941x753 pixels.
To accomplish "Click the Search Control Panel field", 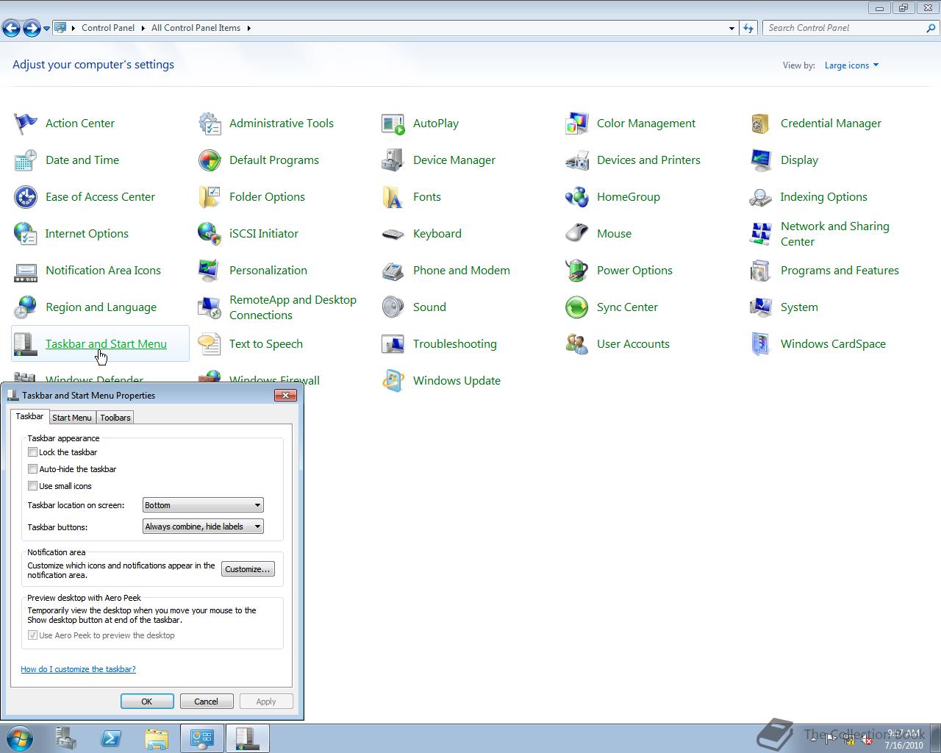I will point(845,28).
